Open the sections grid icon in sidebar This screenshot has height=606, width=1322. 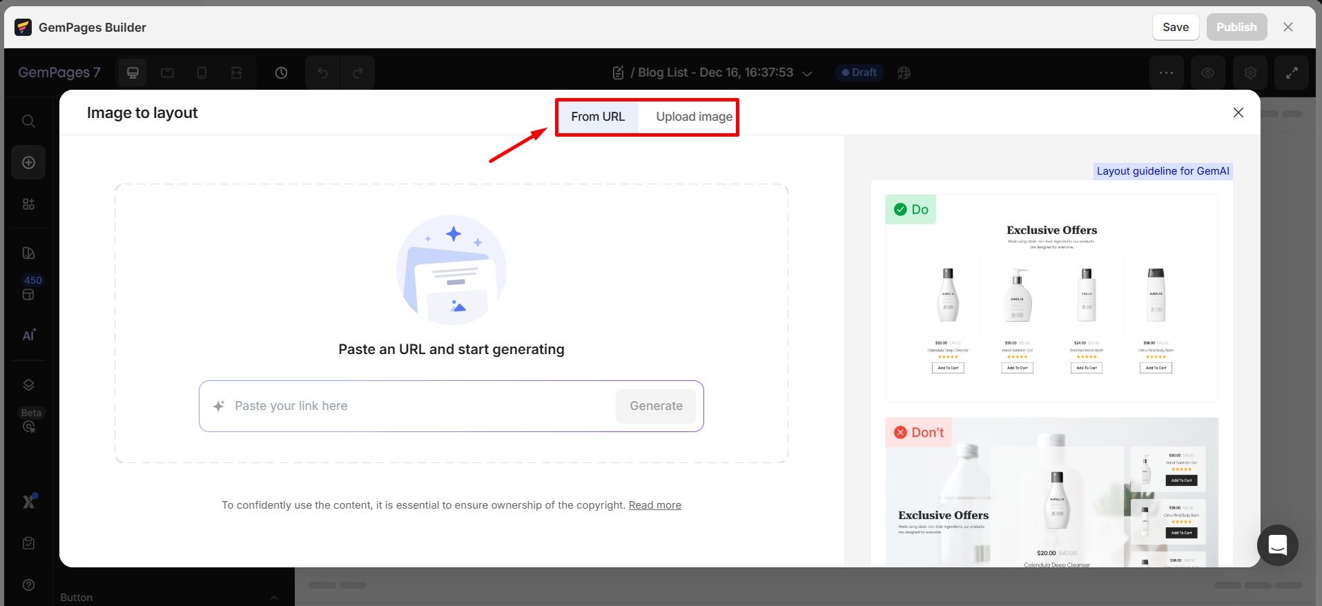click(28, 204)
